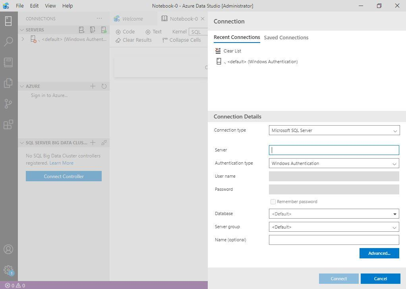Click the Azure Data Studio app logo

[x=6, y=6]
